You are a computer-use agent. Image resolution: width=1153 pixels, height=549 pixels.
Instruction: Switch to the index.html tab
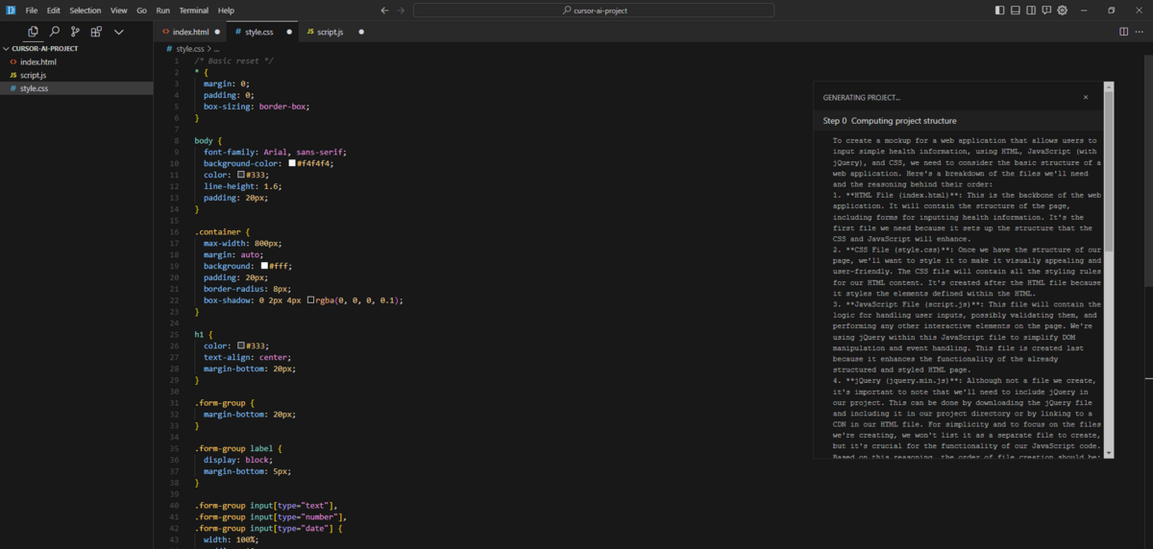[190, 32]
